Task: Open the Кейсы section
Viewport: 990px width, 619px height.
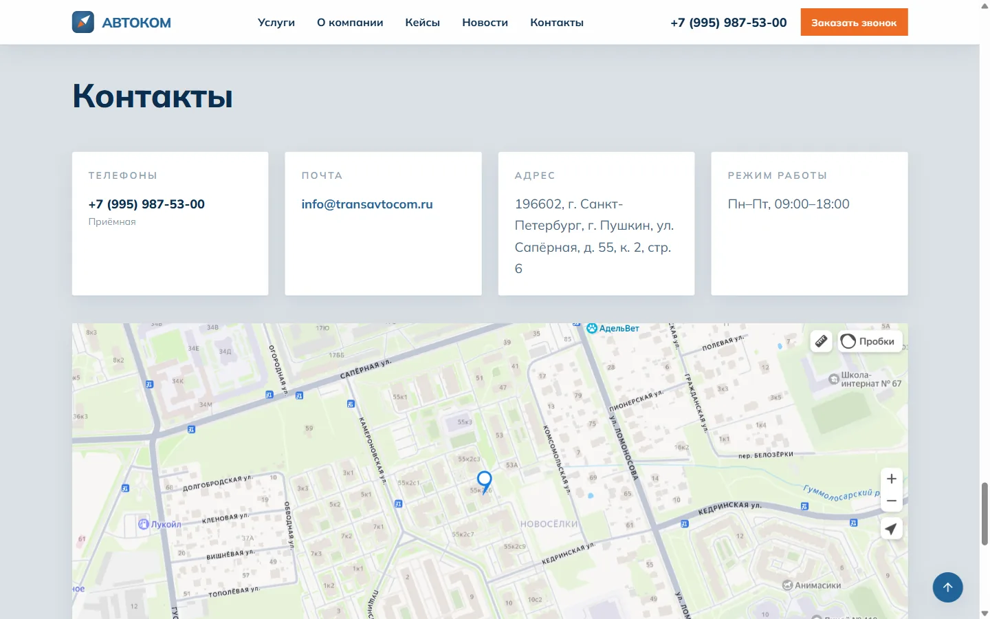Action: pyautogui.click(x=422, y=23)
